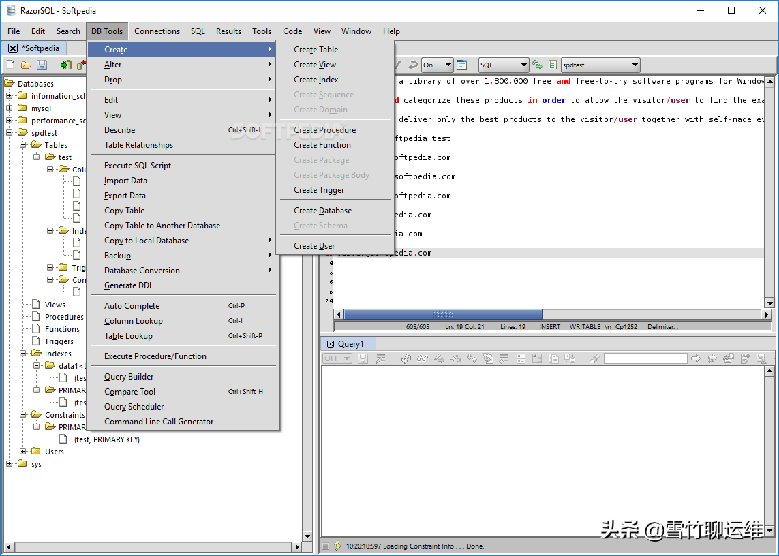This screenshot has width=779, height=556.
Task: Open the Connections menu
Action: 157,31
